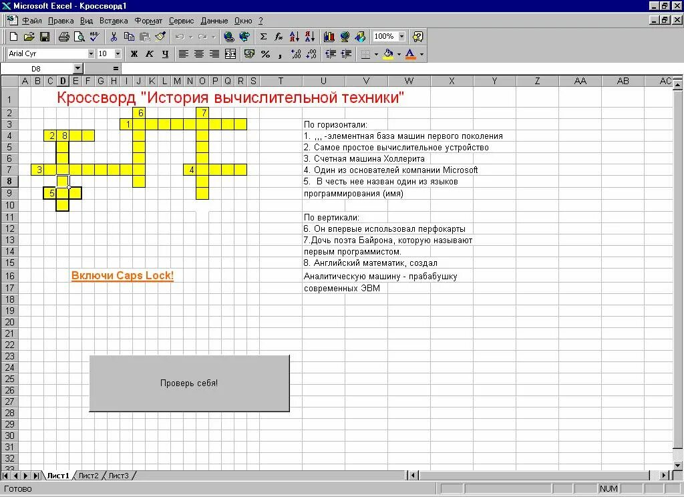
Task: Expand the Fill Color dropdown arrow
Action: click(x=399, y=54)
